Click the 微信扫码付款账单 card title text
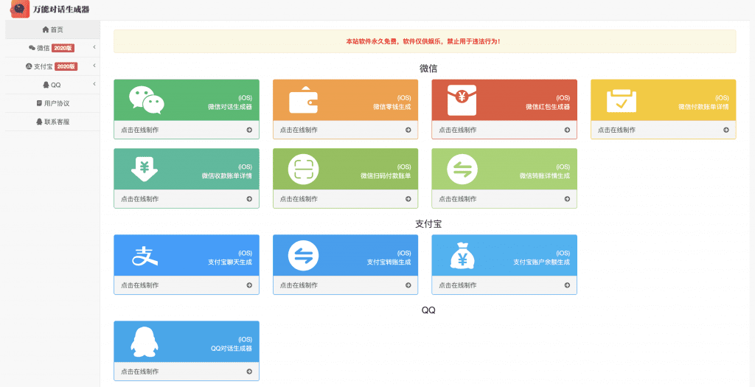The image size is (755, 387). pyautogui.click(x=386, y=175)
